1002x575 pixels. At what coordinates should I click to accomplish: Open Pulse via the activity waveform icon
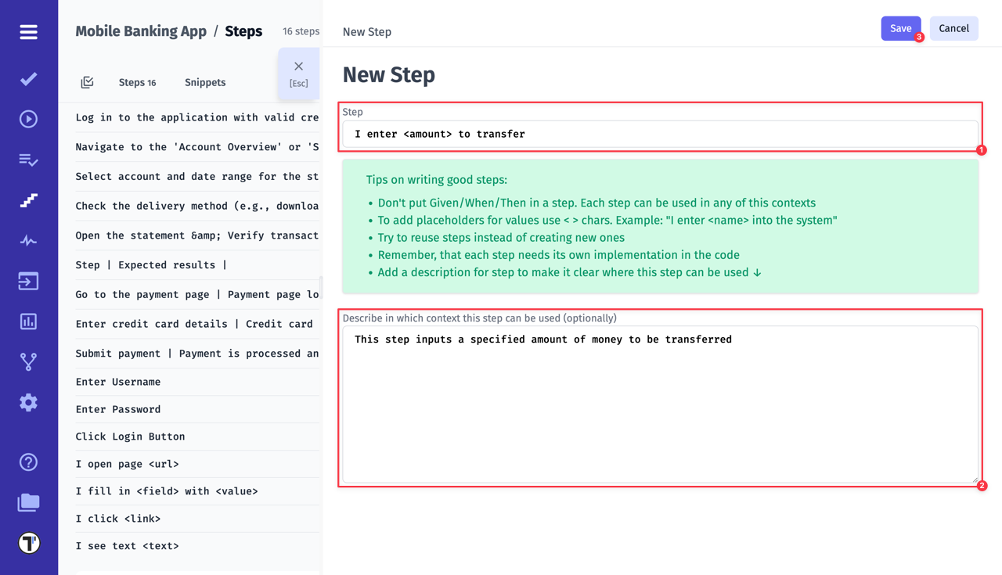(28, 241)
